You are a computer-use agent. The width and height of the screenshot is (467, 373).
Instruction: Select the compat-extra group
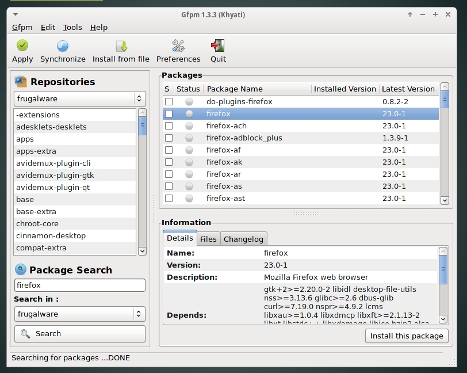tap(75, 248)
